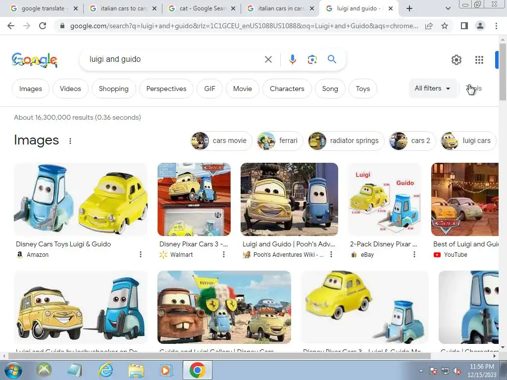This screenshot has height=380, width=507.
Task: Switch to italian cars in cars tab
Action: [x=280, y=8]
